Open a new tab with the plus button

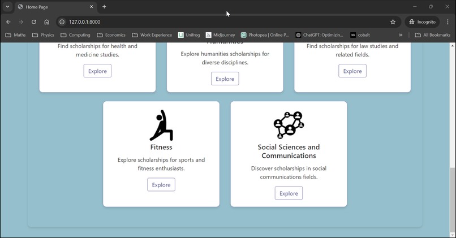coord(104,7)
